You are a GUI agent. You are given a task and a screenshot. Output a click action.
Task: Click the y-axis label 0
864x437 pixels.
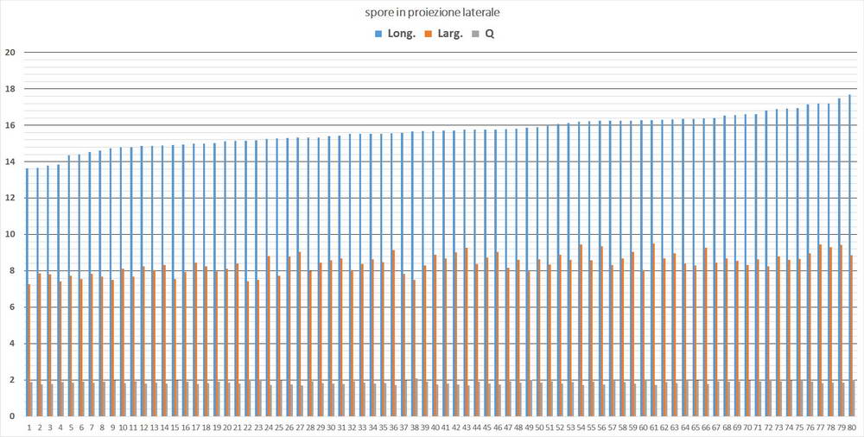[x=11, y=416]
